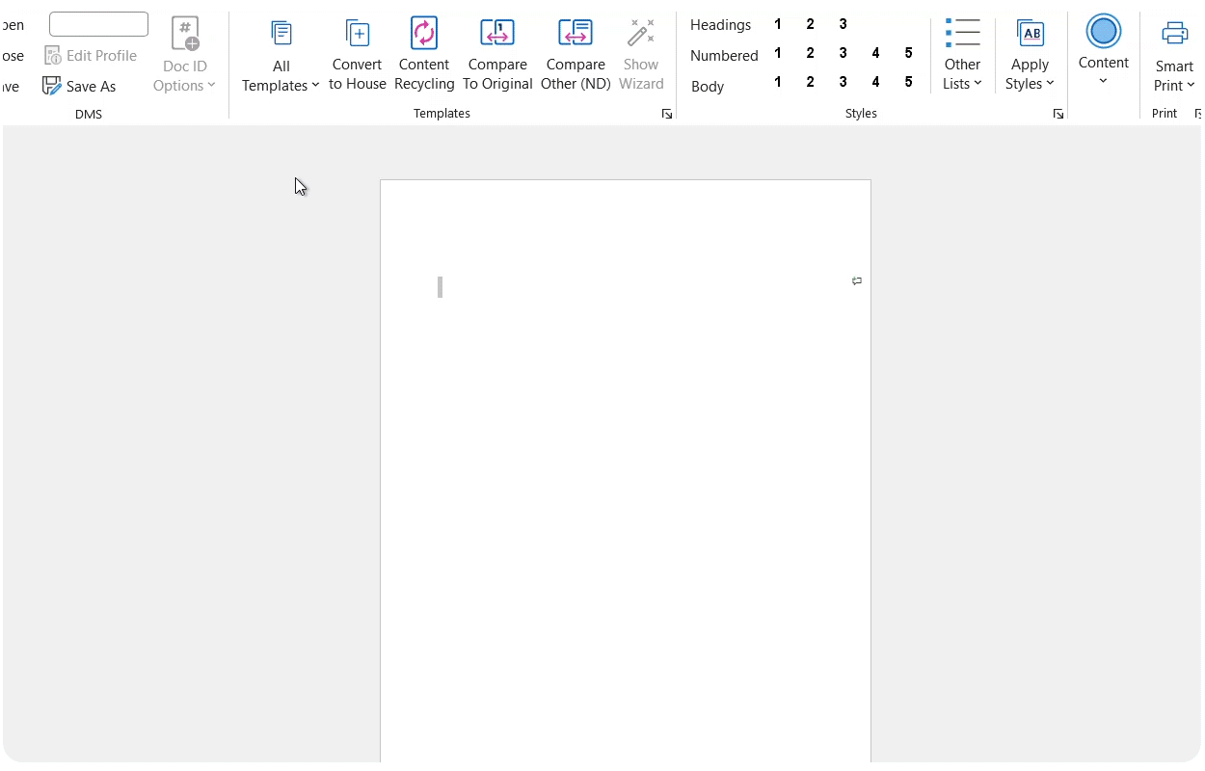
Task: Launch Content Recycling
Action: pos(424,55)
